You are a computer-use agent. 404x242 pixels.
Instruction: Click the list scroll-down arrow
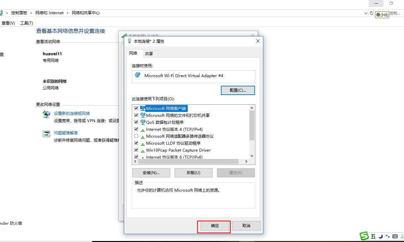[x=252, y=156]
